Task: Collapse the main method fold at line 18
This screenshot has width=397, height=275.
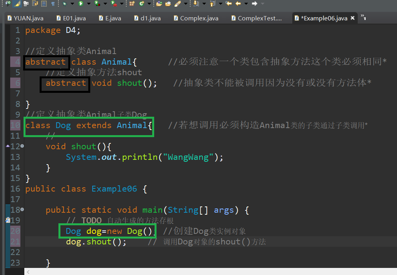Action: tap(22, 210)
